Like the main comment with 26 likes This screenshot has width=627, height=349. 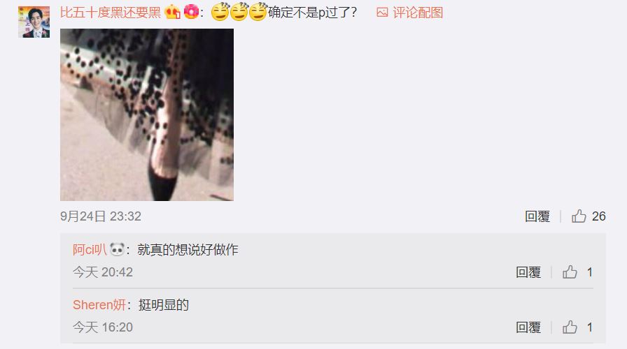(579, 216)
